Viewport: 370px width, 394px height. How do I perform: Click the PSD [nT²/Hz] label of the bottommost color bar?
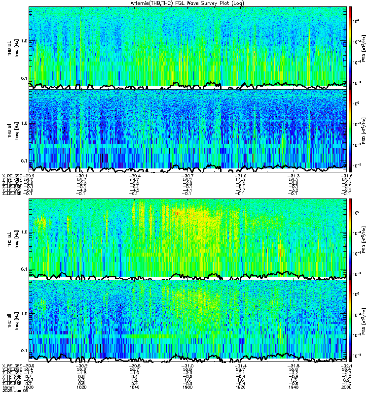pyautogui.click(x=364, y=321)
